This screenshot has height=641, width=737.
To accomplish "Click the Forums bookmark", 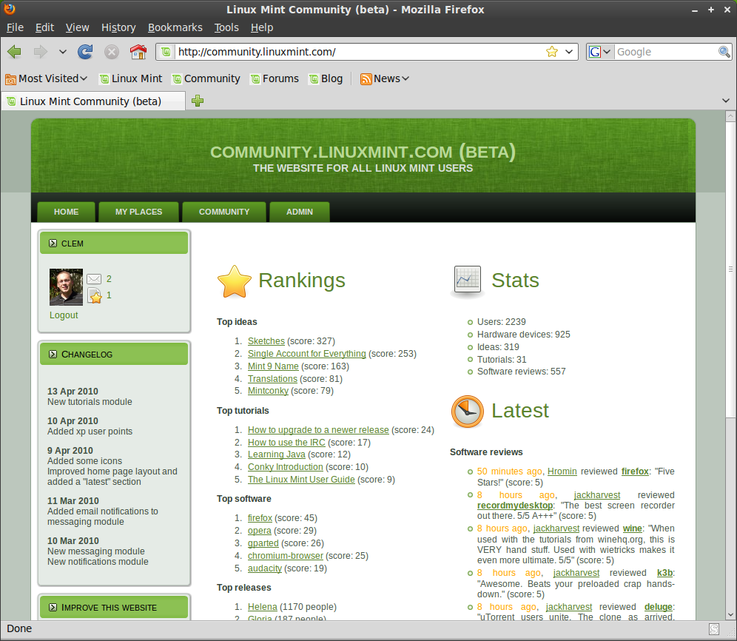I will click(275, 78).
